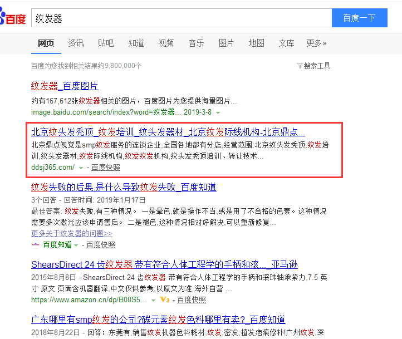This screenshot has height=339, width=402.
Task: Select the 地图 tab
Action: pos(256,43)
